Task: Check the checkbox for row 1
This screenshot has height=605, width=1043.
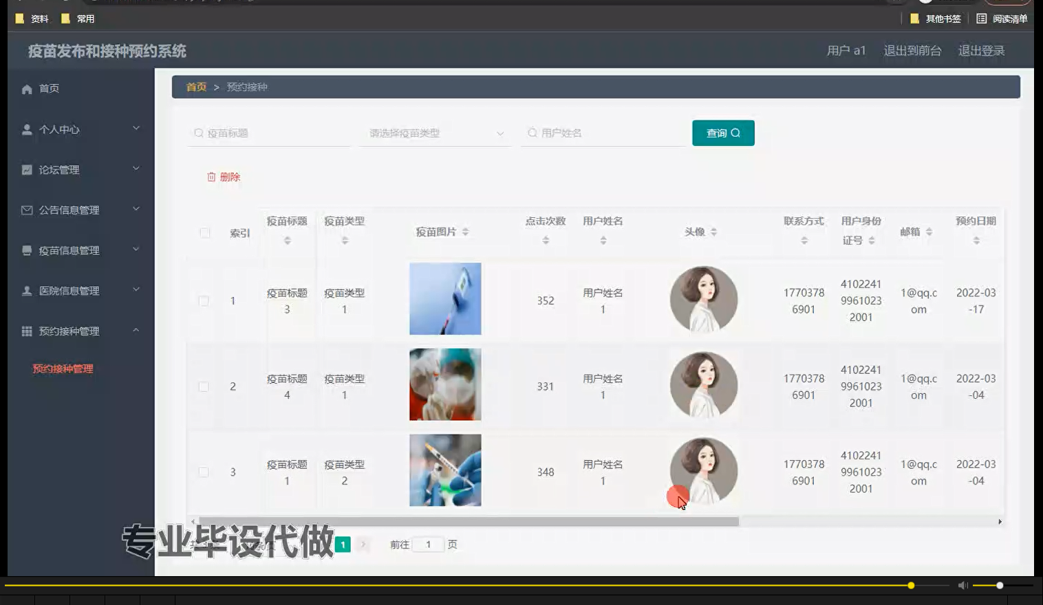Action: pyautogui.click(x=204, y=300)
